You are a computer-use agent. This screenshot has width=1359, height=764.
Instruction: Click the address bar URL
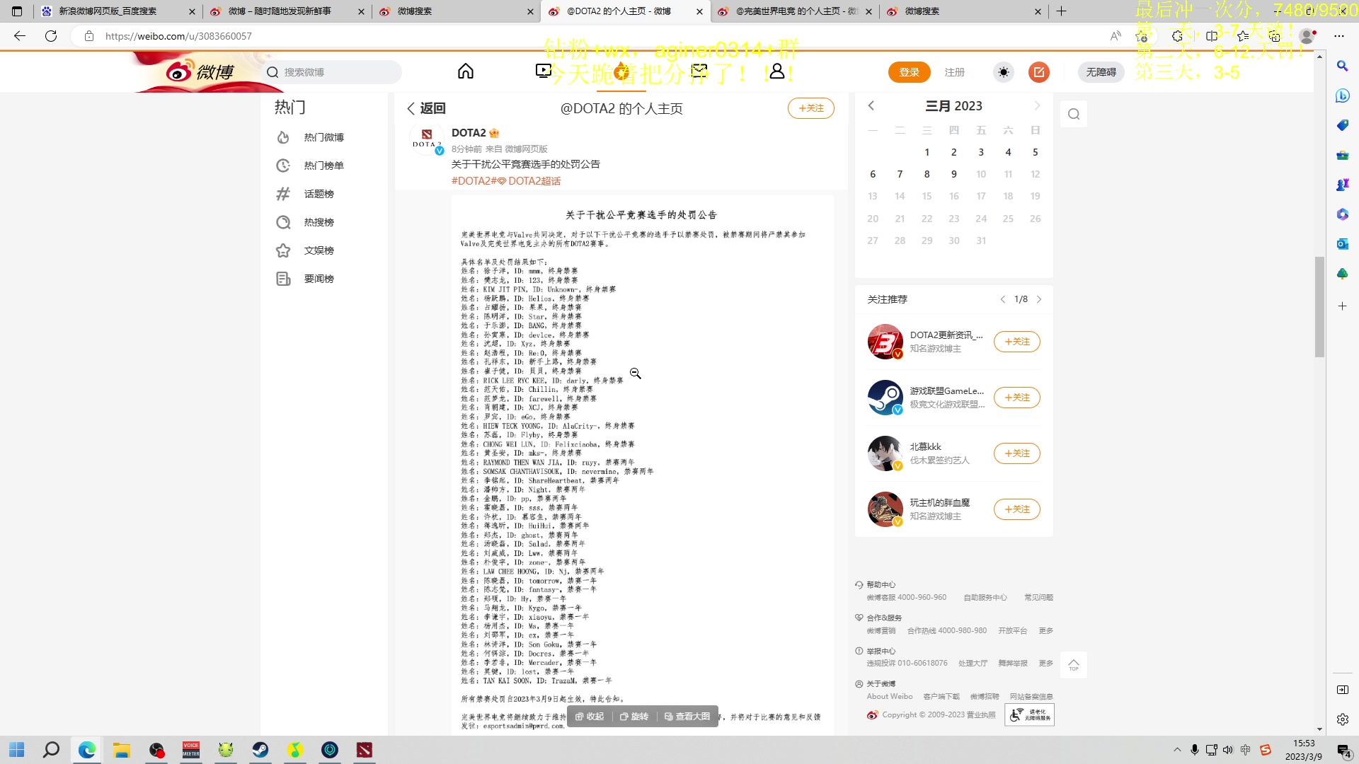pos(178,36)
